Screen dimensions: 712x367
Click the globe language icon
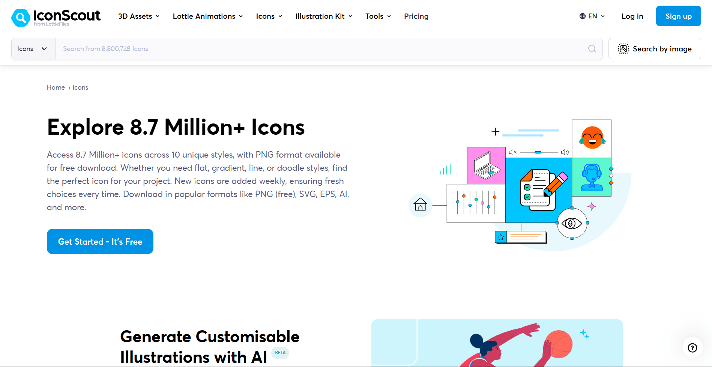582,16
